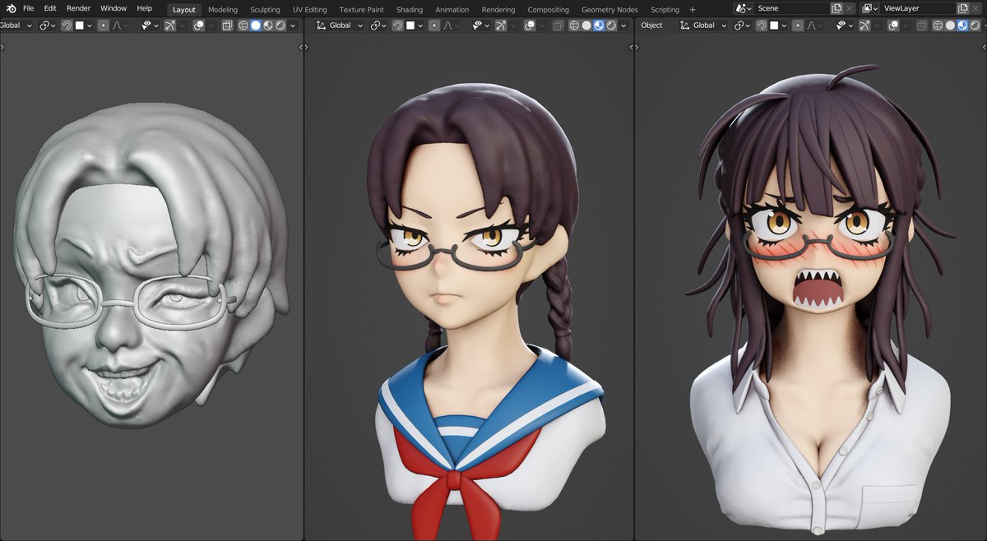Switch to the Modeling workspace tab

(223, 10)
